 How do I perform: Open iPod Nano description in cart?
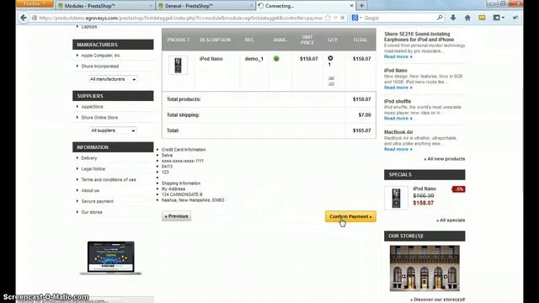(x=211, y=59)
